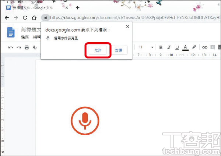
Task: Open the 編輯 menu
Action: tap(37, 37)
